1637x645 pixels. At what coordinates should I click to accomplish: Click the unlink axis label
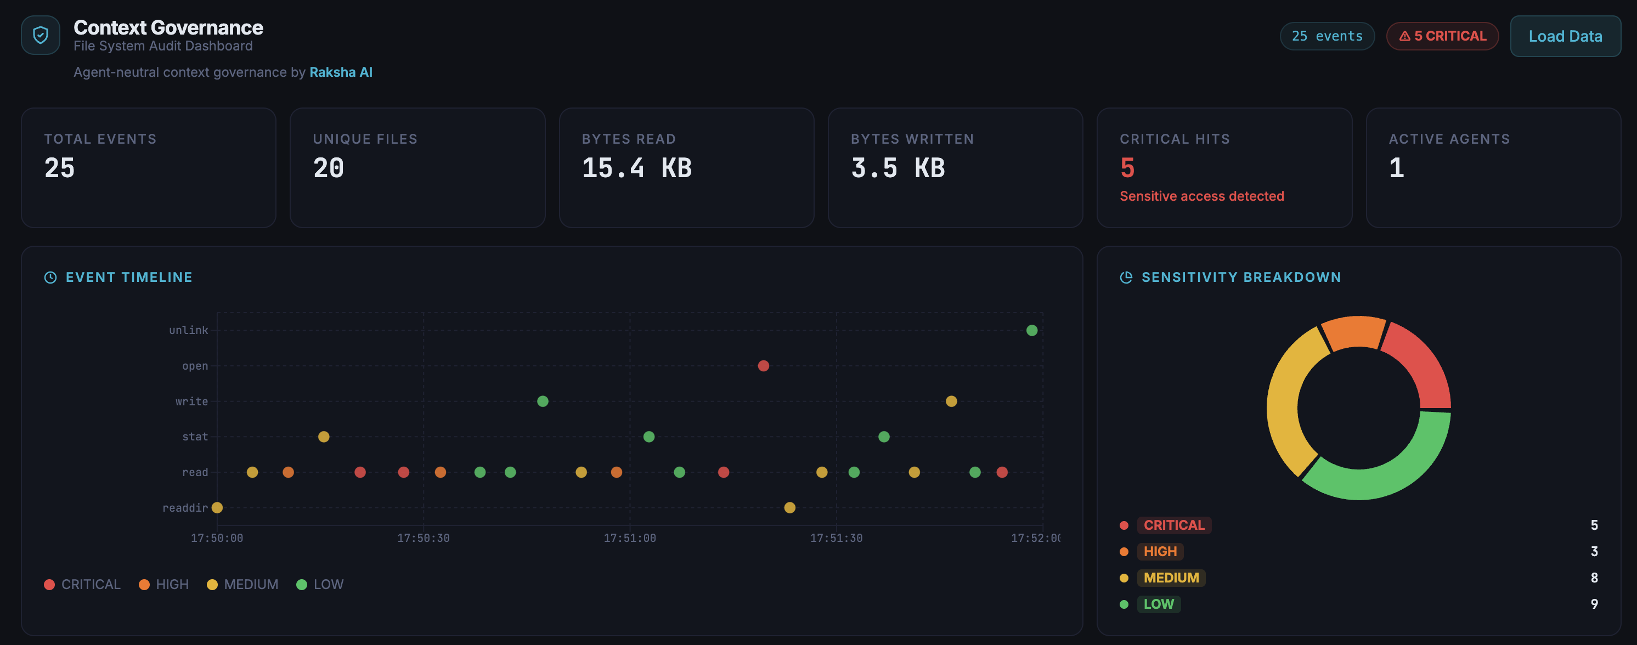click(188, 330)
